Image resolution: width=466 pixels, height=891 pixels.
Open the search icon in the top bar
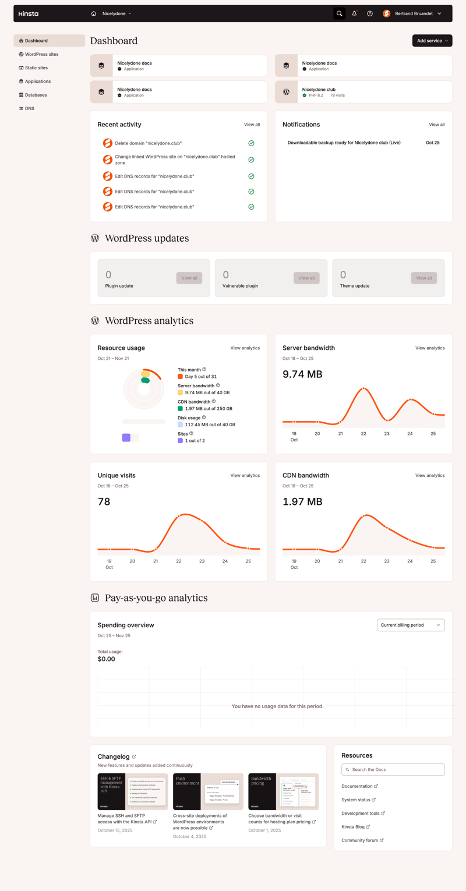(339, 13)
